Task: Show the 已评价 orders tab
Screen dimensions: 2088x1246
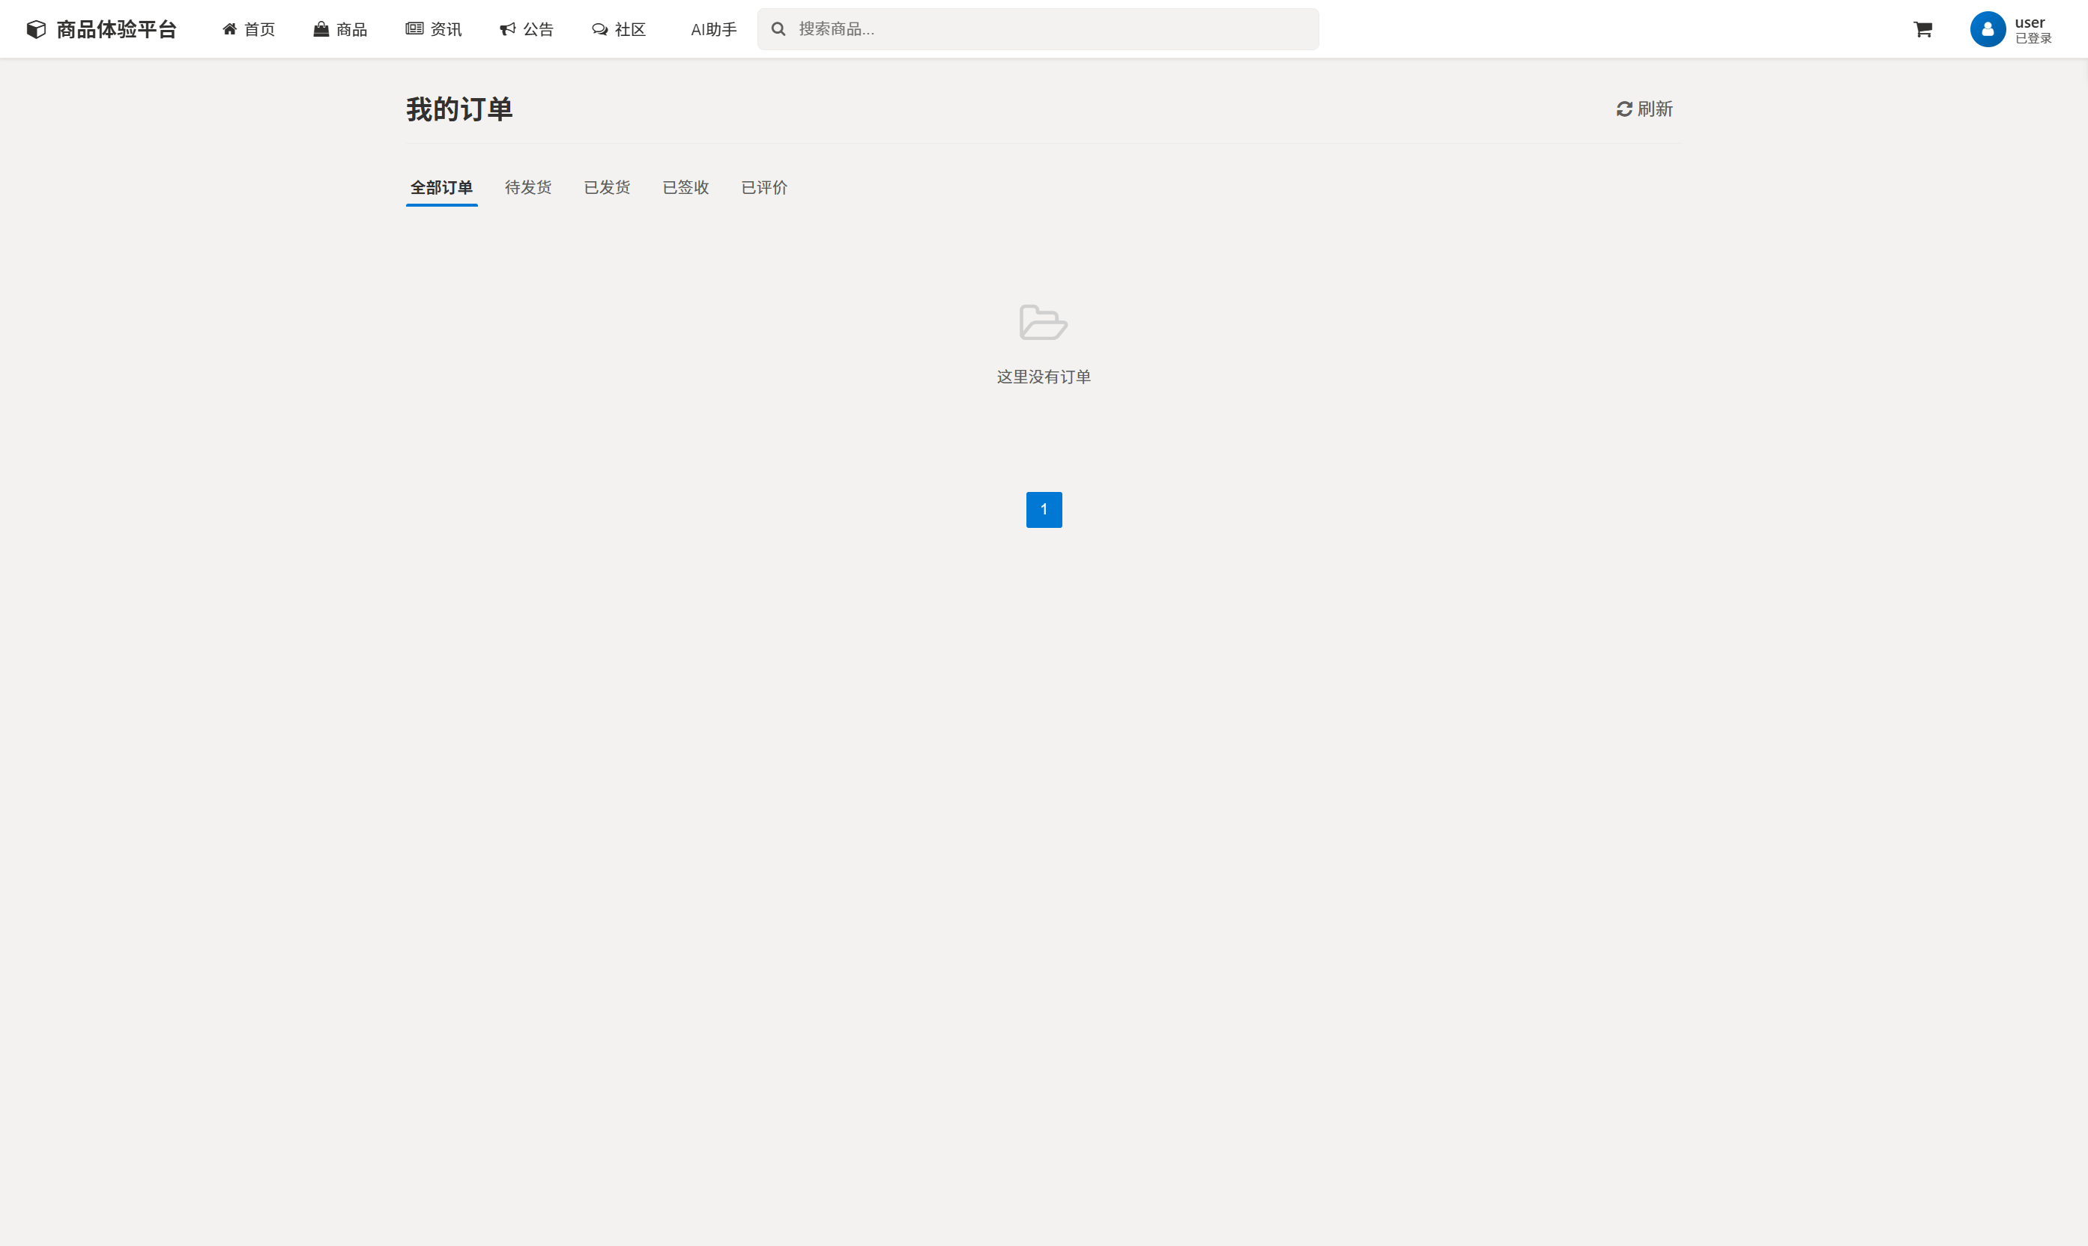Action: click(x=764, y=187)
